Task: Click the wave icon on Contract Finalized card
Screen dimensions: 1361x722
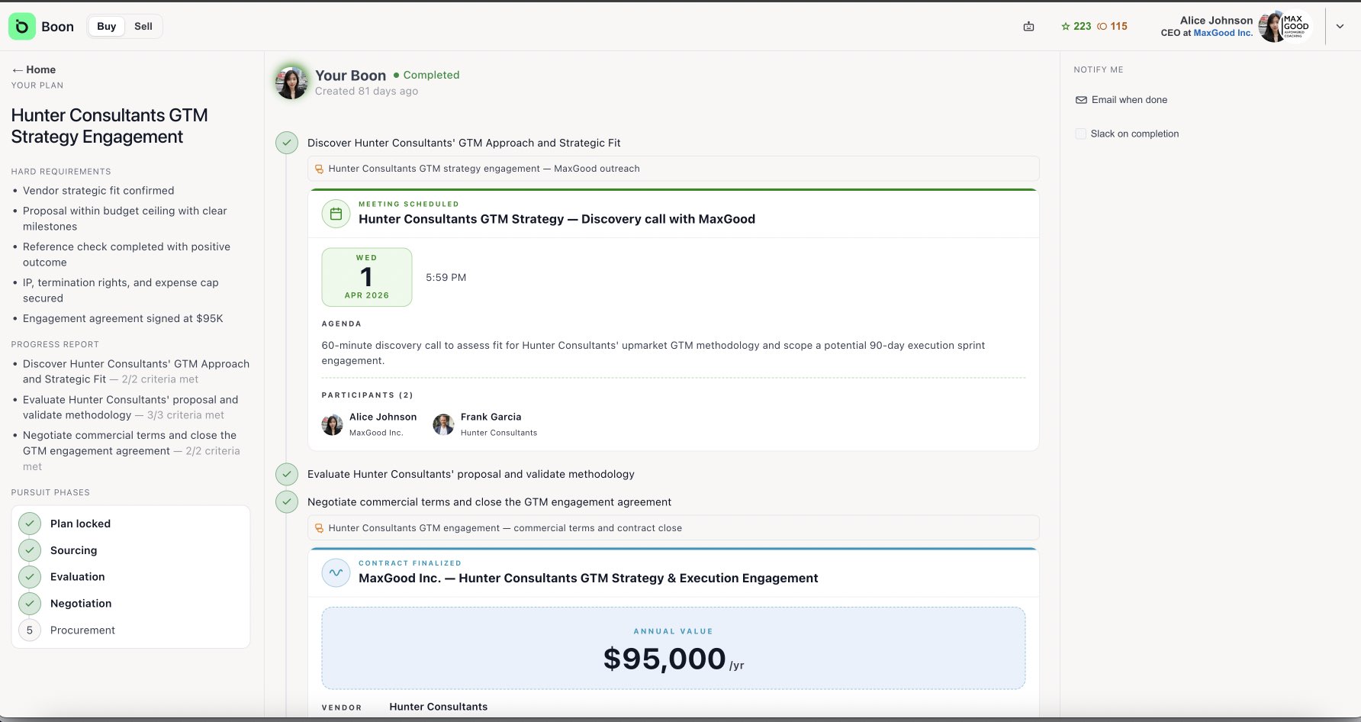Action: [x=336, y=572]
